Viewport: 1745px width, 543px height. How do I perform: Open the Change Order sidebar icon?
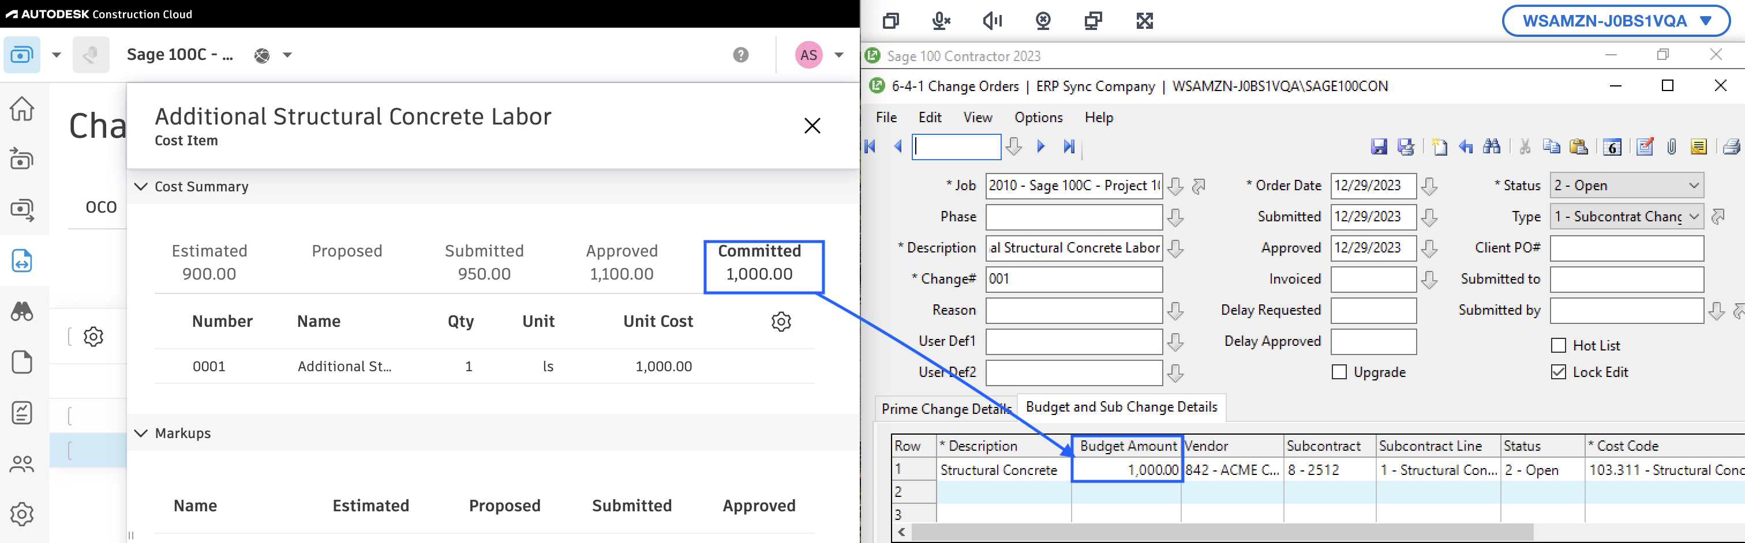22,261
